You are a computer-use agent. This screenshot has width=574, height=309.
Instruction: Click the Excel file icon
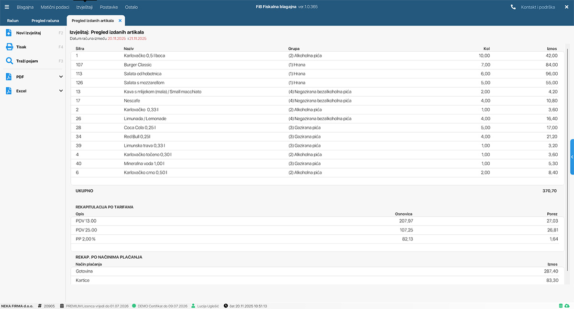pos(9,91)
